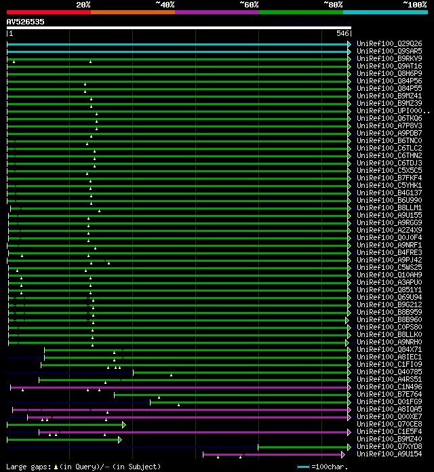Open the UniRef100_Q9SAR5 hit label
The width and height of the screenshot is (434, 472).
(x=389, y=51)
